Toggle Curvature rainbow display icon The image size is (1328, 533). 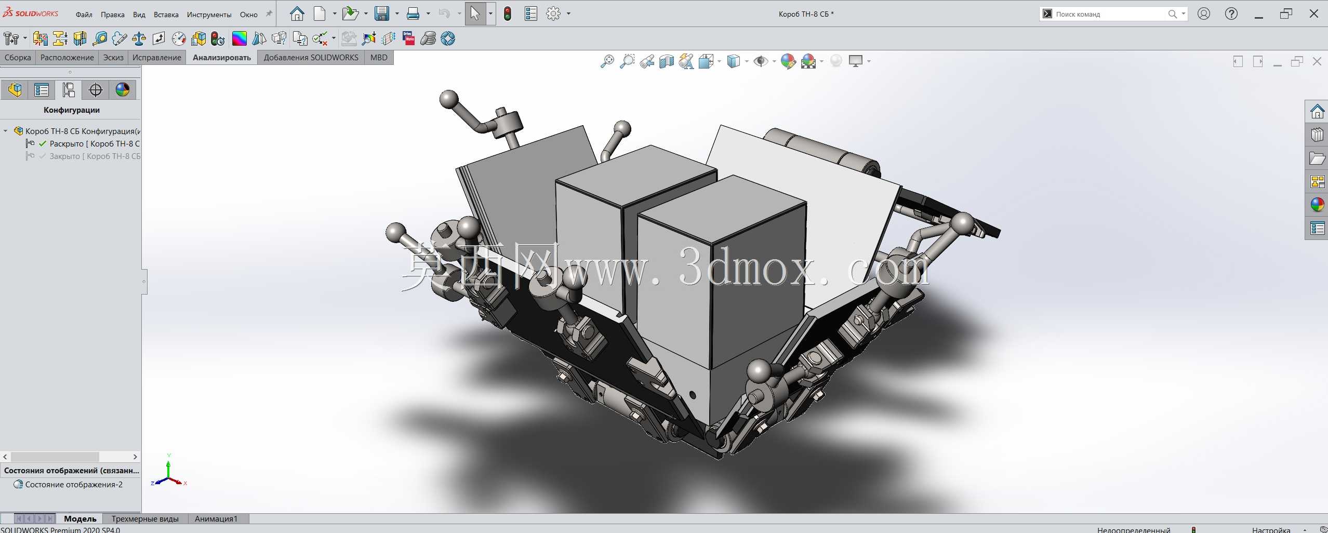tap(239, 38)
